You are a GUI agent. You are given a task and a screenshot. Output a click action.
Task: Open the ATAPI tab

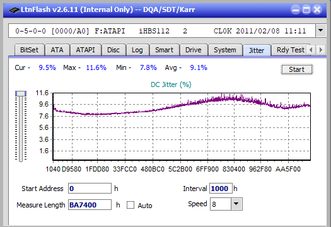(86, 50)
